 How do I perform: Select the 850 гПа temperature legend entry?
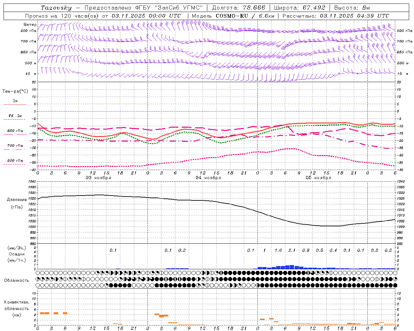(15, 131)
